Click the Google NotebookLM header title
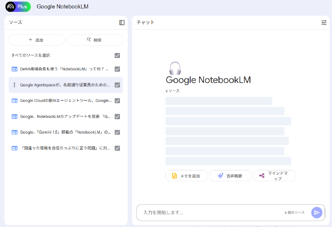The height and width of the screenshot is (227, 332). pos(62,6)
